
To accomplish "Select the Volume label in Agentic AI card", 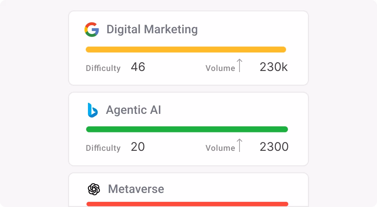I will pyautogui.click(x=220, y=148).
